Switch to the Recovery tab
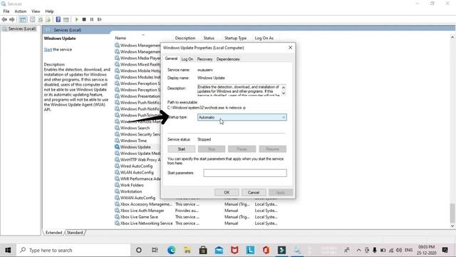This screenshot has width=456, height=257. click(204, 59)
